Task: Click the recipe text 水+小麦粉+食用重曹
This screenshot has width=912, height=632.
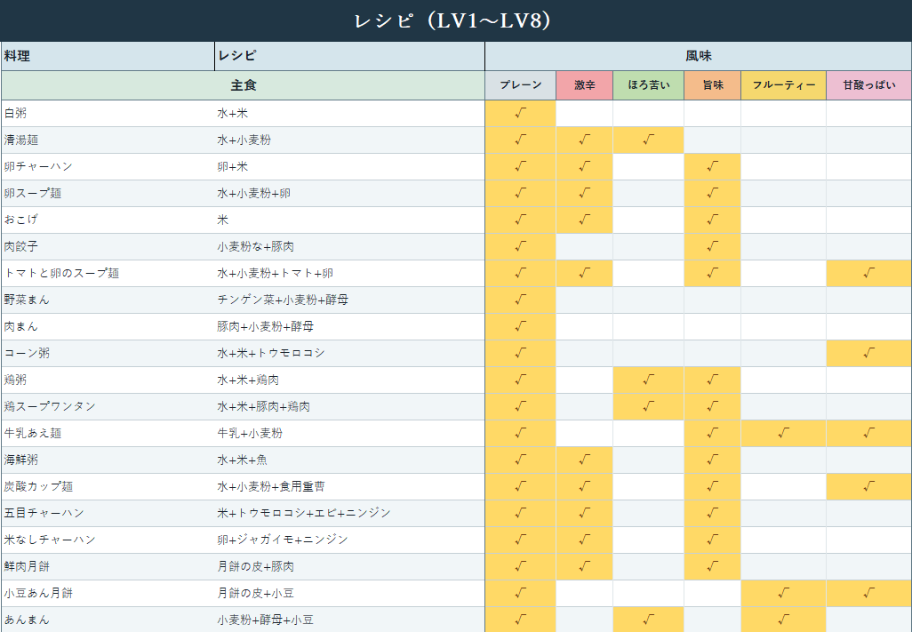Action: point(271,486)
